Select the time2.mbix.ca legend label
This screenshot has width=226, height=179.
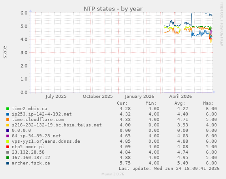(x=30, y=109)
